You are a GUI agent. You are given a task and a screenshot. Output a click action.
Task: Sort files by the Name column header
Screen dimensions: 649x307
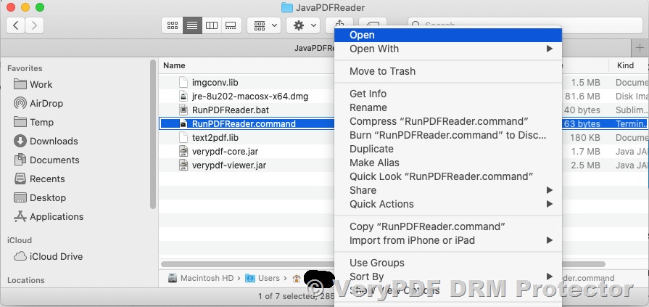[175, 65]
